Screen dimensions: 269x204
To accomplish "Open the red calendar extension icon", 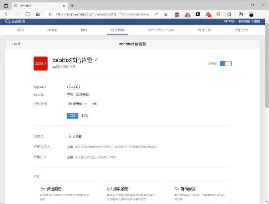I will click(177, 14).
